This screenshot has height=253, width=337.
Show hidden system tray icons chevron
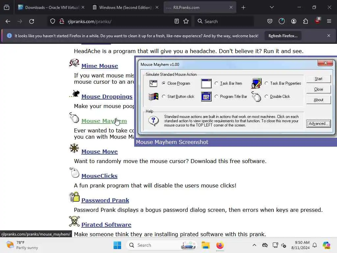point(254,245)
